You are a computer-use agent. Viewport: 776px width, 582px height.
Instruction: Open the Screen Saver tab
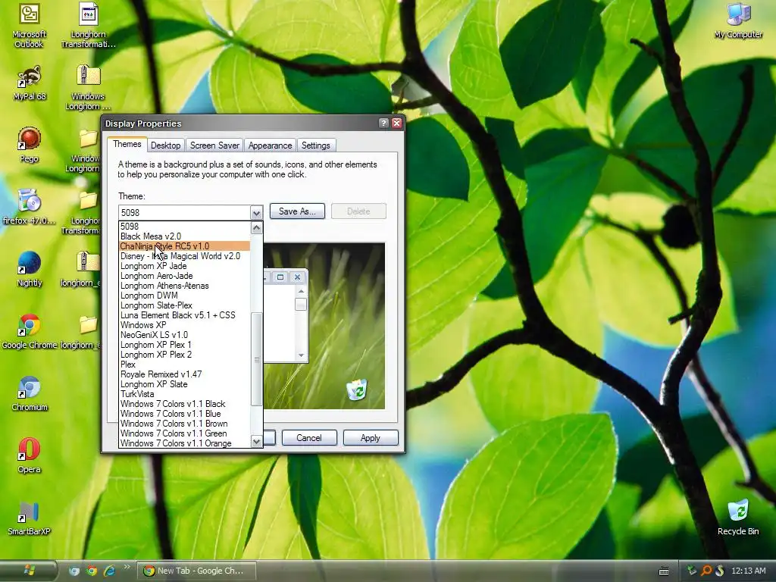click(x=214, y=145)
